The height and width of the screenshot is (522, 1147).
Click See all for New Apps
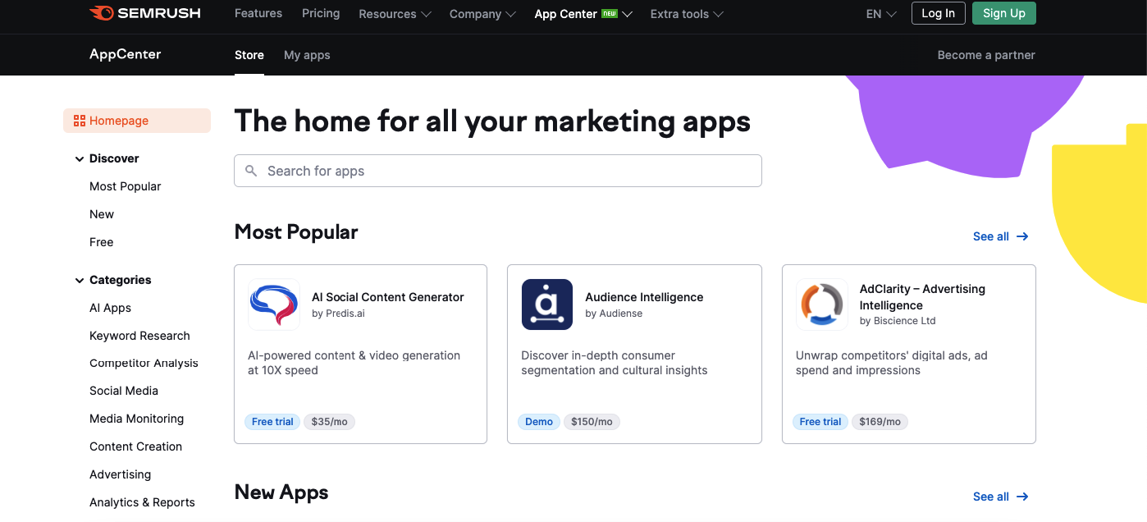point(1000,497)
